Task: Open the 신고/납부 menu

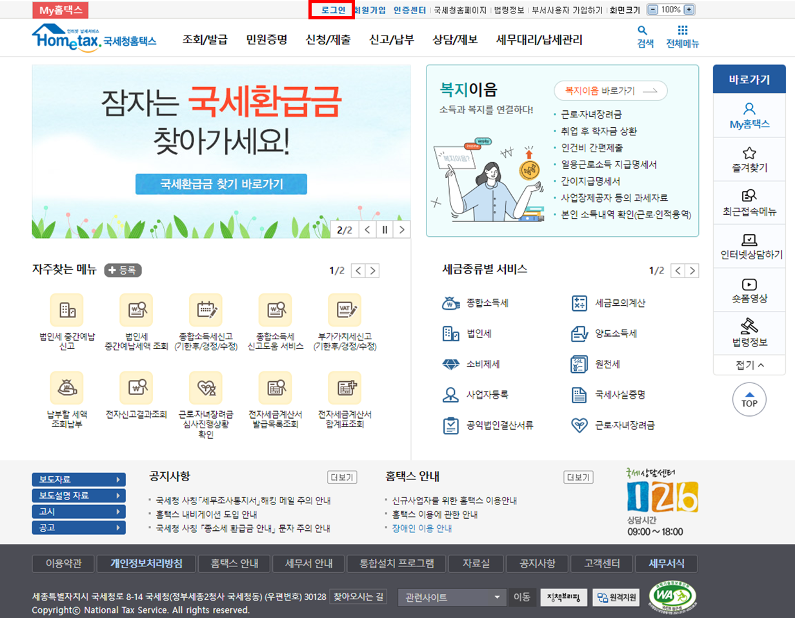Action: point(392,40)
